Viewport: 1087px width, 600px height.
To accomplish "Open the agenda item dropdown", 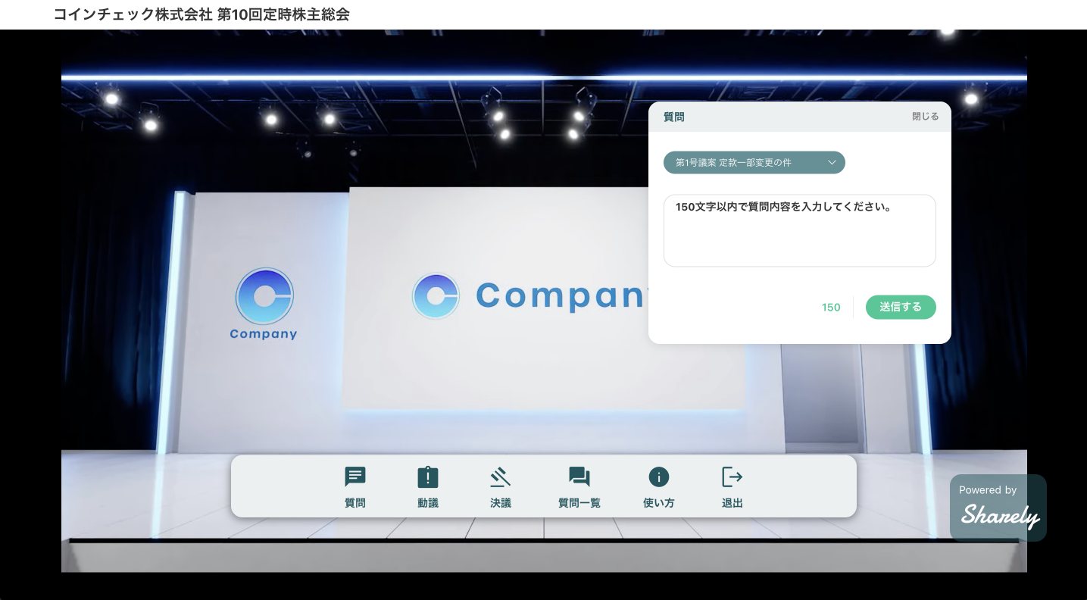I will click(x=754, y=162).
